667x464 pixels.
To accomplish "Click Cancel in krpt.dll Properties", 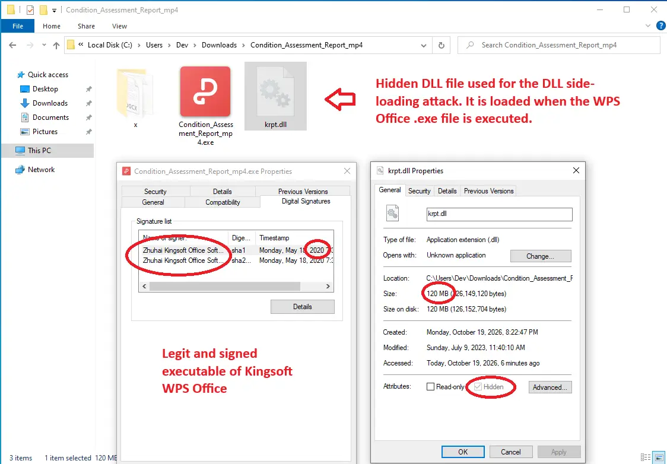I will (511, 452).
